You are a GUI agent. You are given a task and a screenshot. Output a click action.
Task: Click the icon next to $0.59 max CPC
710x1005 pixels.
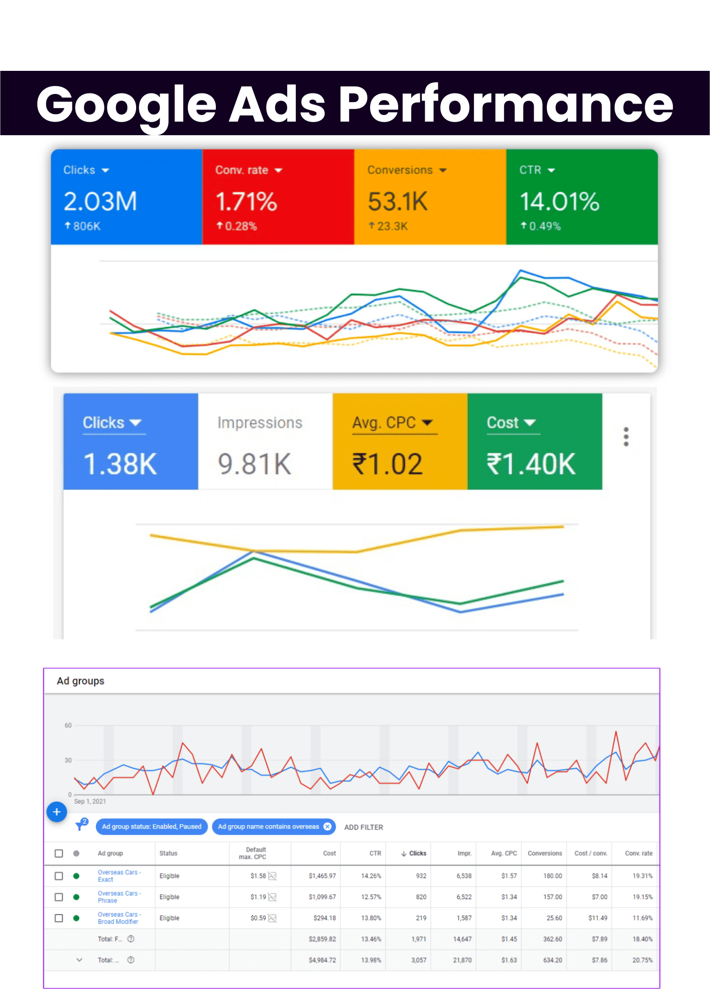coord(272,918)
